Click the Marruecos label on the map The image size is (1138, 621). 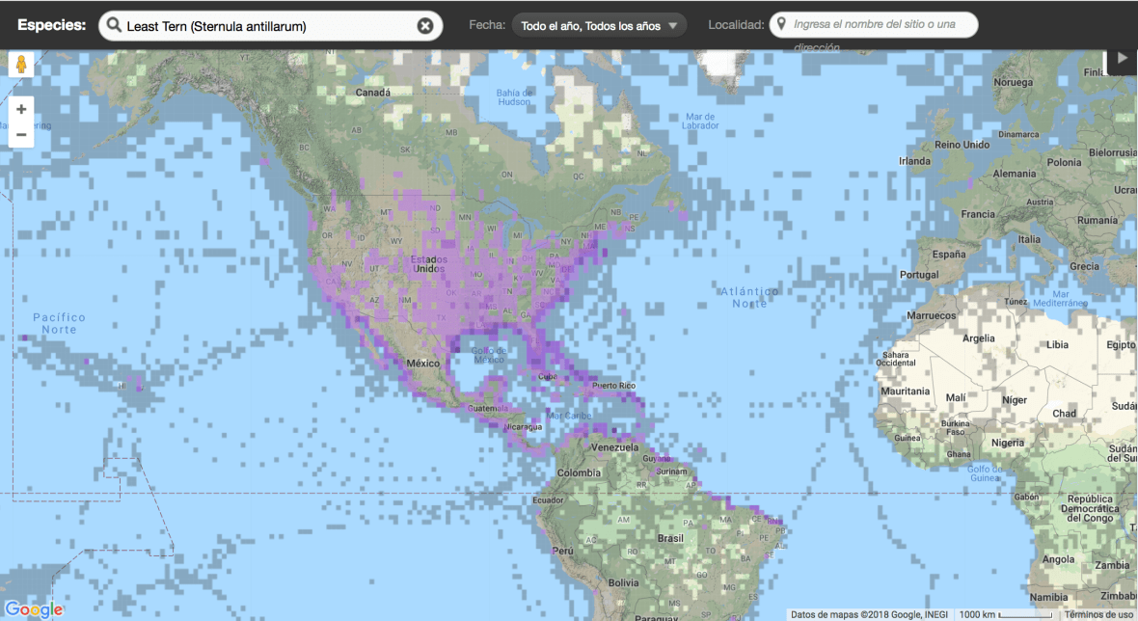tap(932, 315)
